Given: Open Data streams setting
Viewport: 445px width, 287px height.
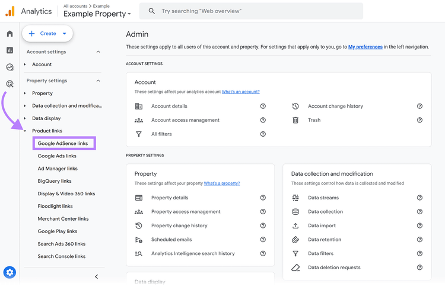Looking at the screenshot, I should tap(323, 198).
